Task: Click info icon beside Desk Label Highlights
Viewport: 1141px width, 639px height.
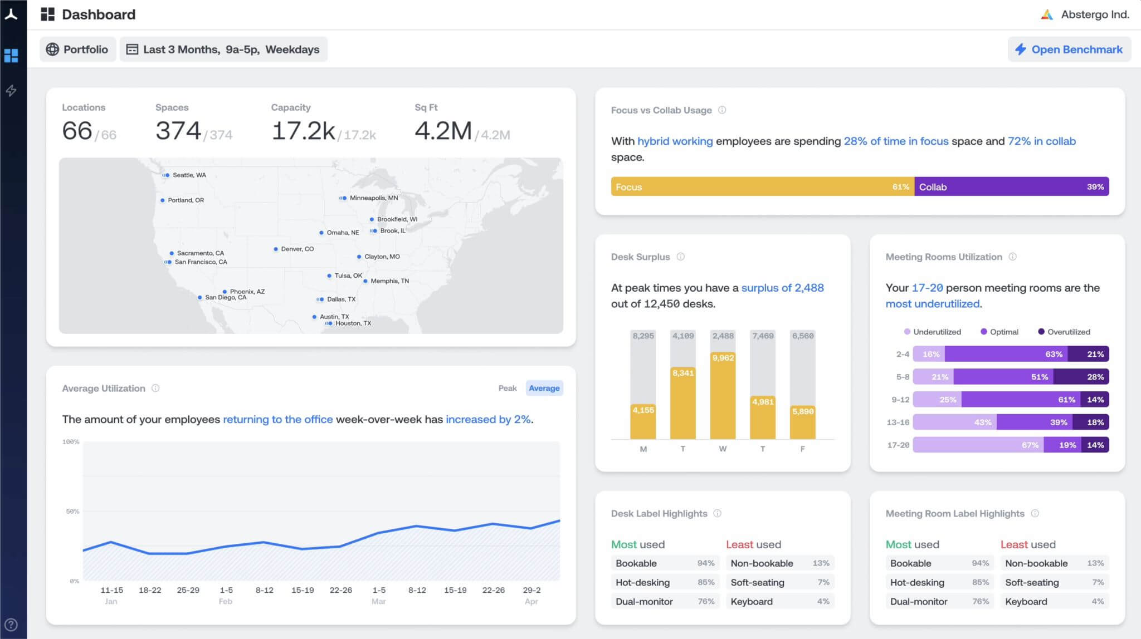Action: click(x=717, y=513)
